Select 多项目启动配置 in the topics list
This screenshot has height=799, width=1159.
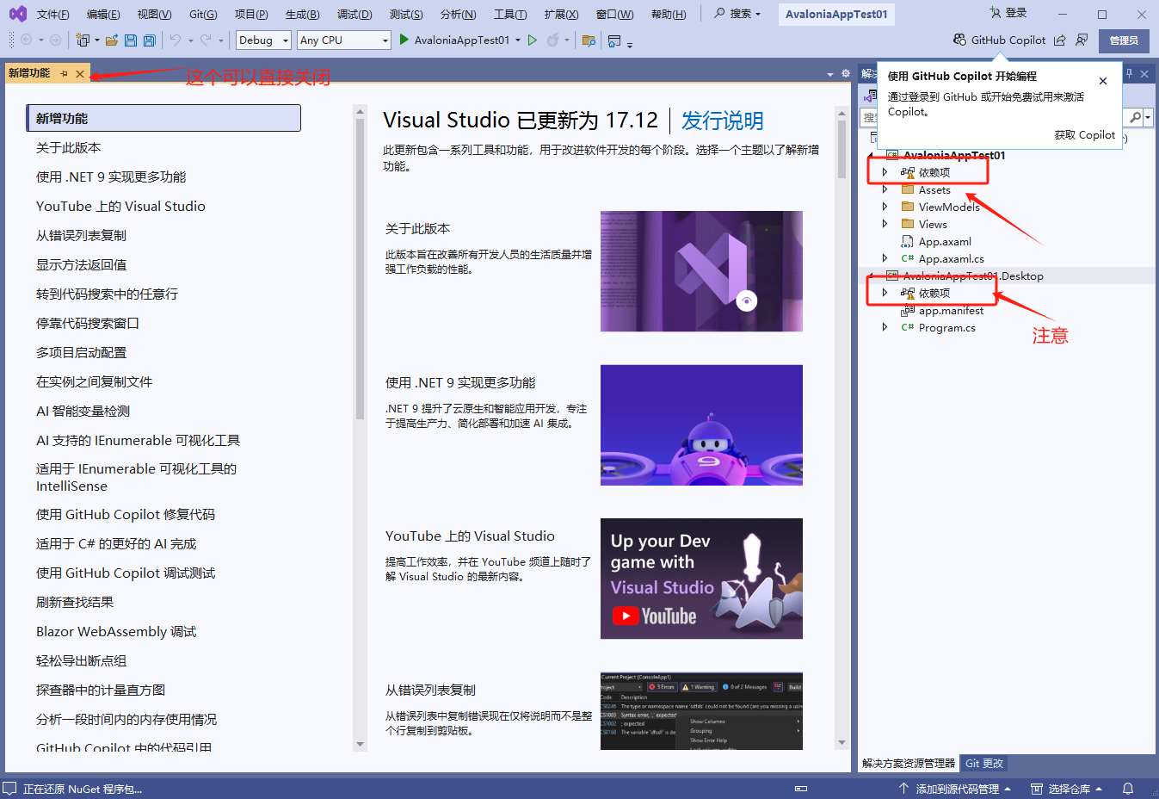81,353
